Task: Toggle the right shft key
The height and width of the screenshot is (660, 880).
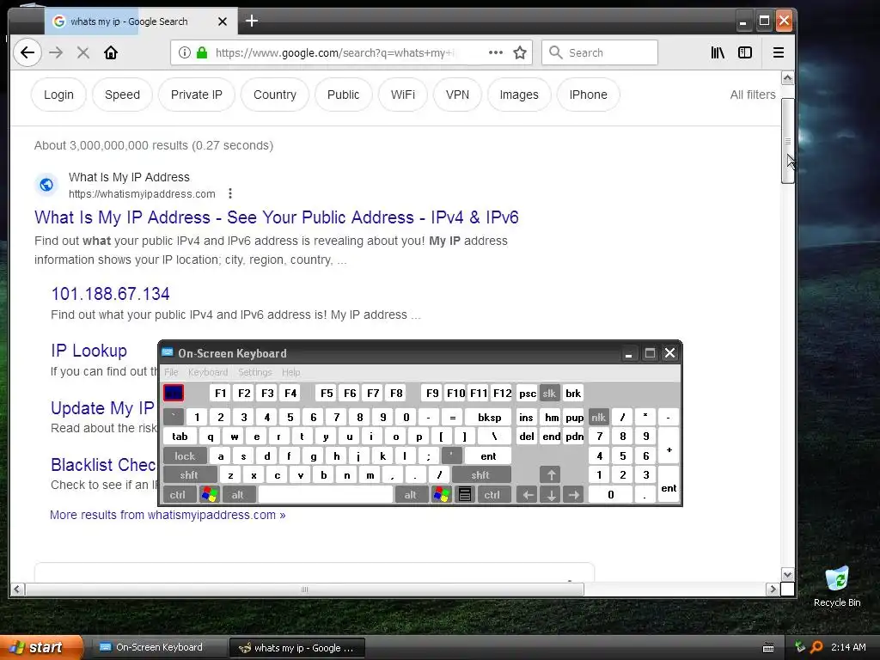Action: tap(481, 474)
